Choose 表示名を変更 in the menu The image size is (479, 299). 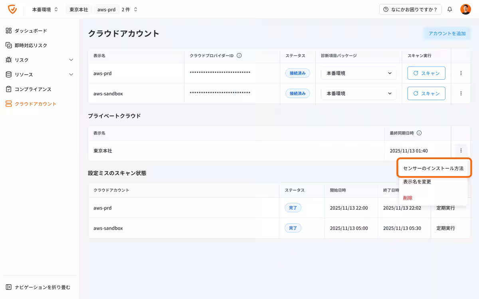tap(416, 181)
